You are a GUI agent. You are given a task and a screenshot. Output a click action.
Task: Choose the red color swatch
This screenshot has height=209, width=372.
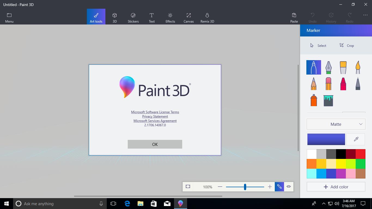pyautogui.click(x=361, y=154)
